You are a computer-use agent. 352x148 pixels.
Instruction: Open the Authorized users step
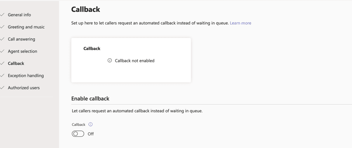24,88
